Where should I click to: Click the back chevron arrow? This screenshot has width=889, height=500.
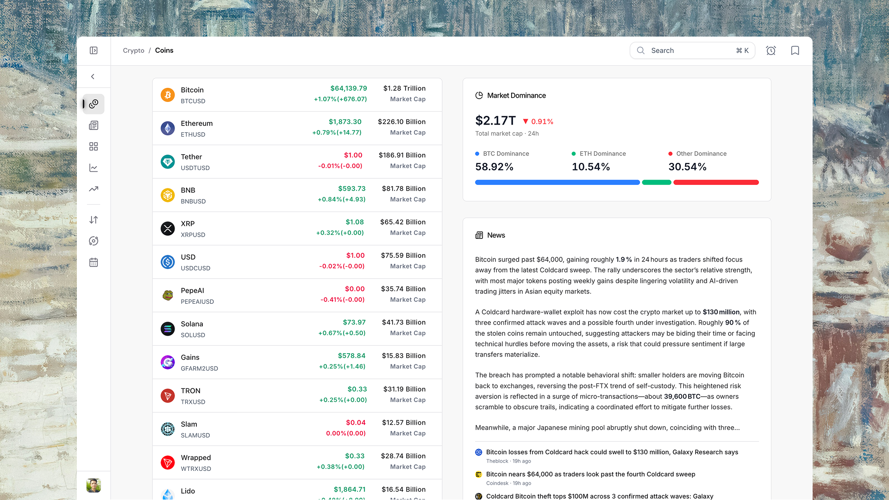click(93, 77)
